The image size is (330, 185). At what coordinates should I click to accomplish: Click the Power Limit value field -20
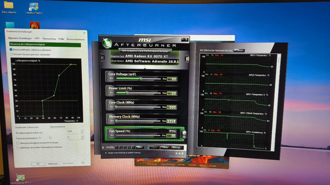click(x=172, y=93)
